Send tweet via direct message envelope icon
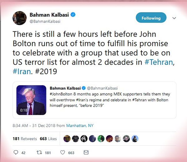The width and height of the screenshot is (187, 162). click(86, 153)
